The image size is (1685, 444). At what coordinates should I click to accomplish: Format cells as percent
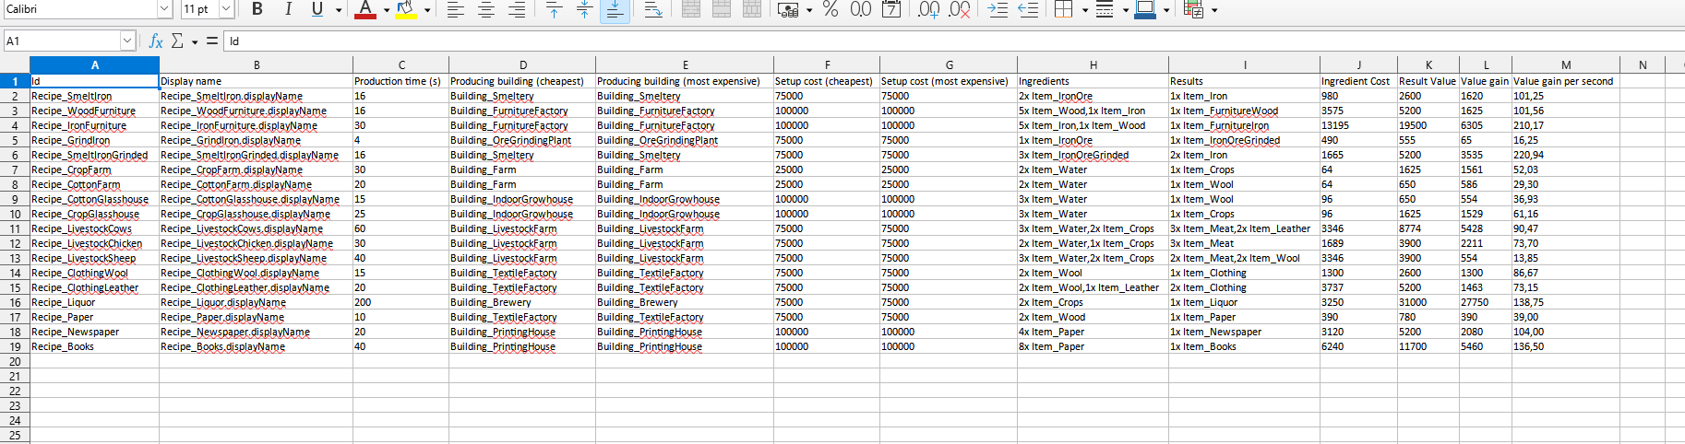pyautogui.click(x=831, y=9)
